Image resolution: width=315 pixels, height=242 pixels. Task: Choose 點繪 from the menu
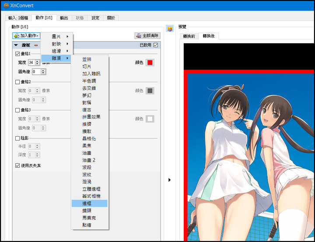[90, 225]
